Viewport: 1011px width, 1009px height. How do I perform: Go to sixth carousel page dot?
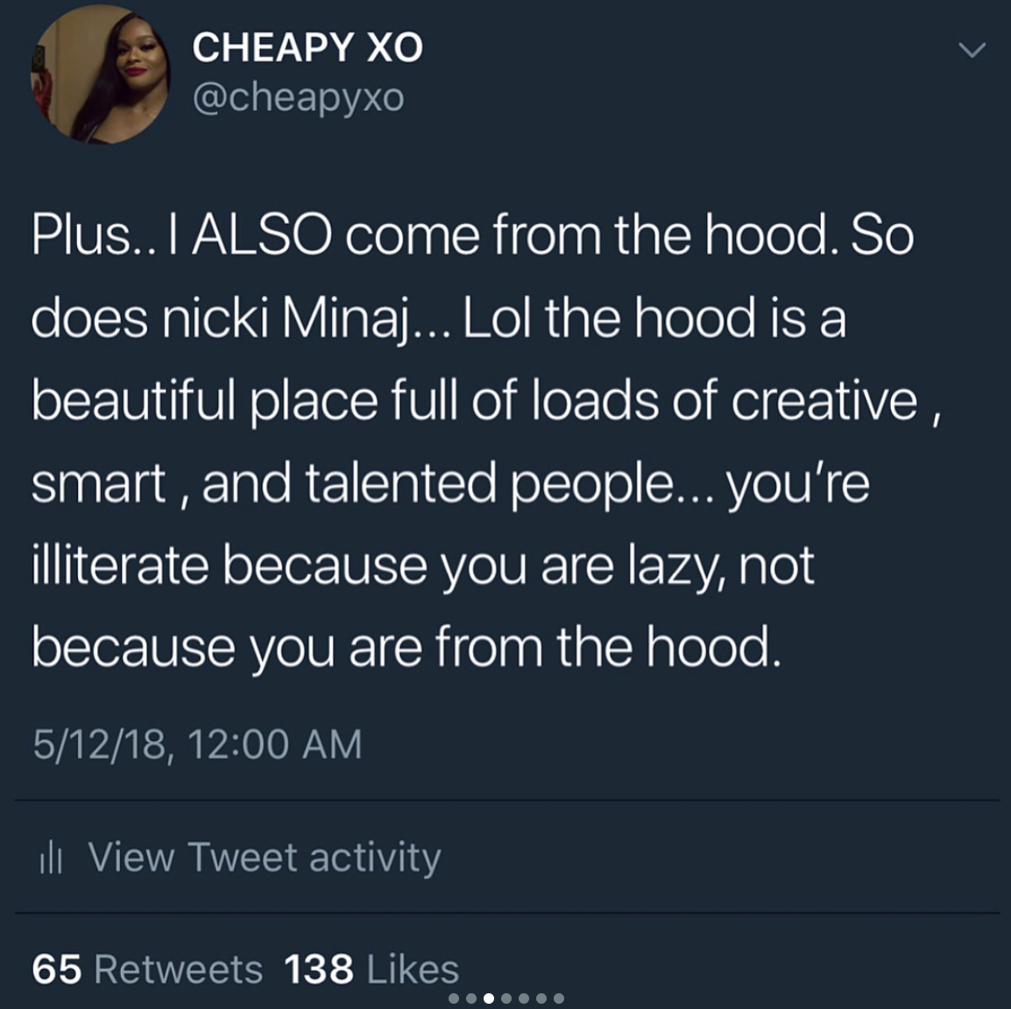(541, 998)
